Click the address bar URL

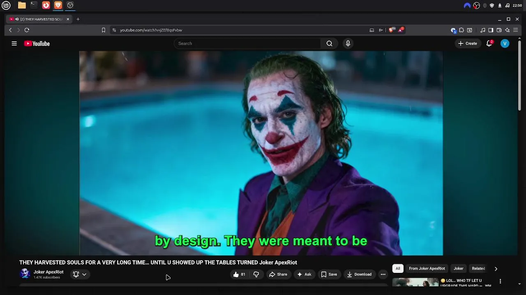click(x=151, y=30)
